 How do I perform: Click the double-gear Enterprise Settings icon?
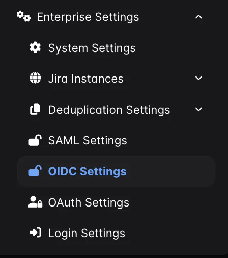click(x=23, y=16)
